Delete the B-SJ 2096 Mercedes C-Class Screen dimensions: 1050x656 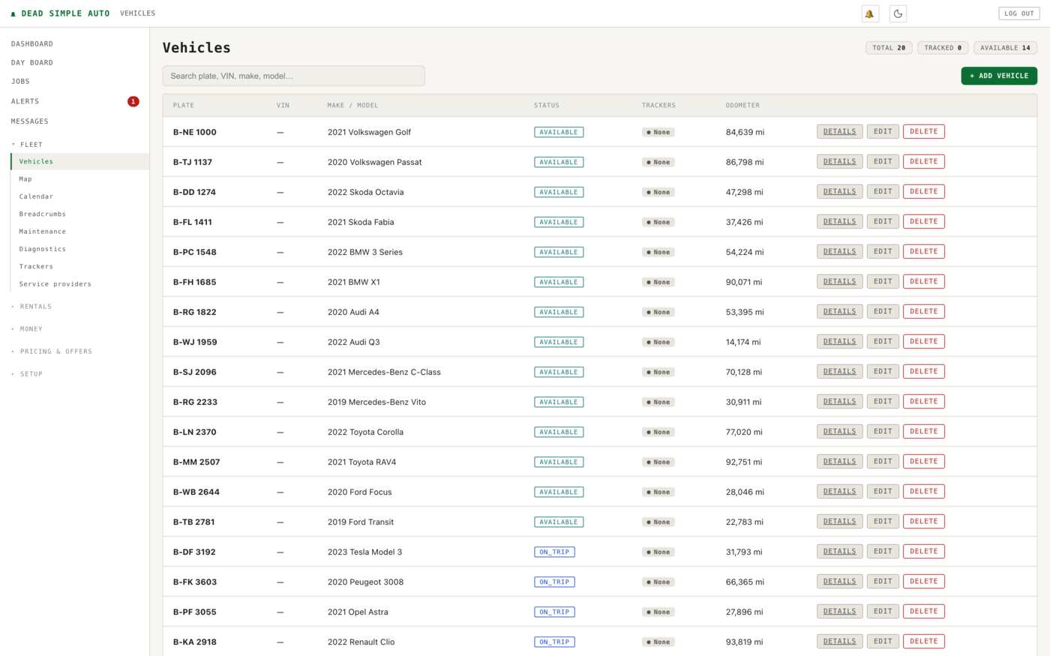[923, 371]
